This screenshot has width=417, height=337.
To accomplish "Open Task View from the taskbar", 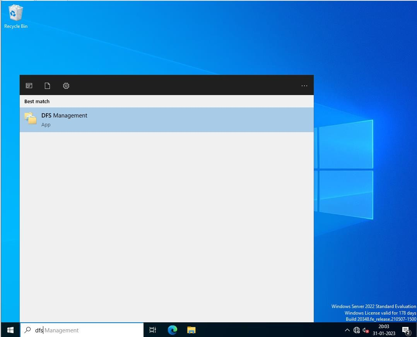I will pos(153,330).
